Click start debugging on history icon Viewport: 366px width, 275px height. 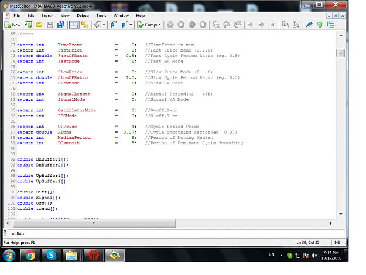pos(170,25)
